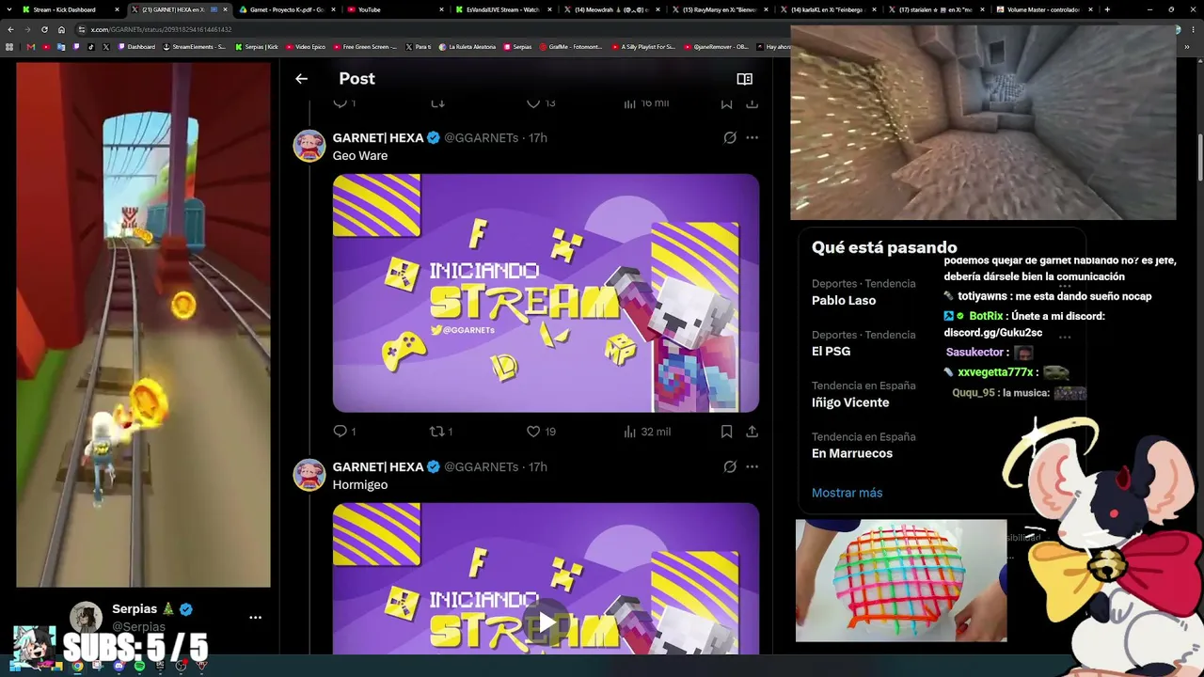
Task: Open Chrome from the taskbar
Action: (77, 666)
